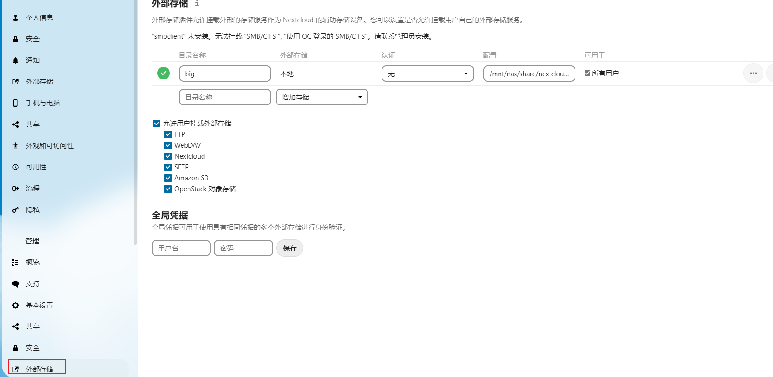Uncheck 允许用户挂载外部存储 checkbox

(x=157, y=124)
